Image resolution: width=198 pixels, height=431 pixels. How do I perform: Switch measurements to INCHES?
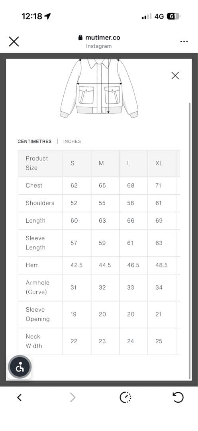point(72,141)
